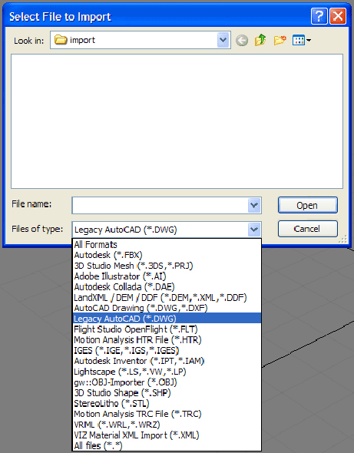Image resolution: width=354 pixels, height=453 pixels.
Task: Click inside the File name text field
Action: [160, 206]
